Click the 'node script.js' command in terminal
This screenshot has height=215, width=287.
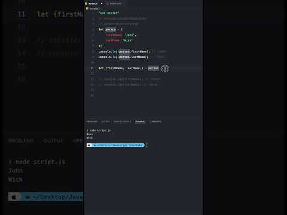click(x=100, y=130)
